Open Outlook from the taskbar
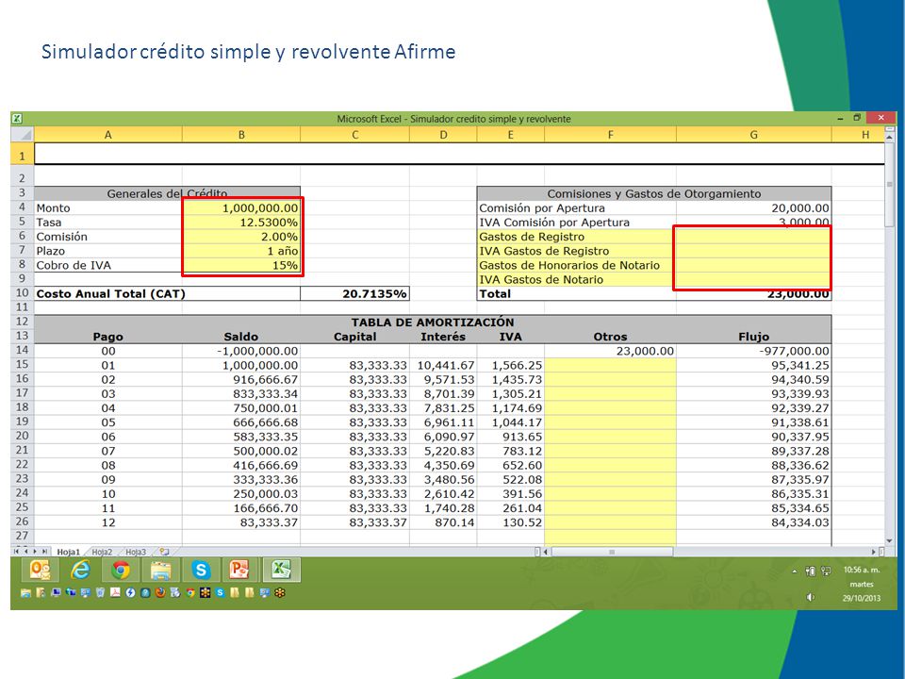Image resolution: width=905 pixels, height=679 pixels. [x=41, y=571]
